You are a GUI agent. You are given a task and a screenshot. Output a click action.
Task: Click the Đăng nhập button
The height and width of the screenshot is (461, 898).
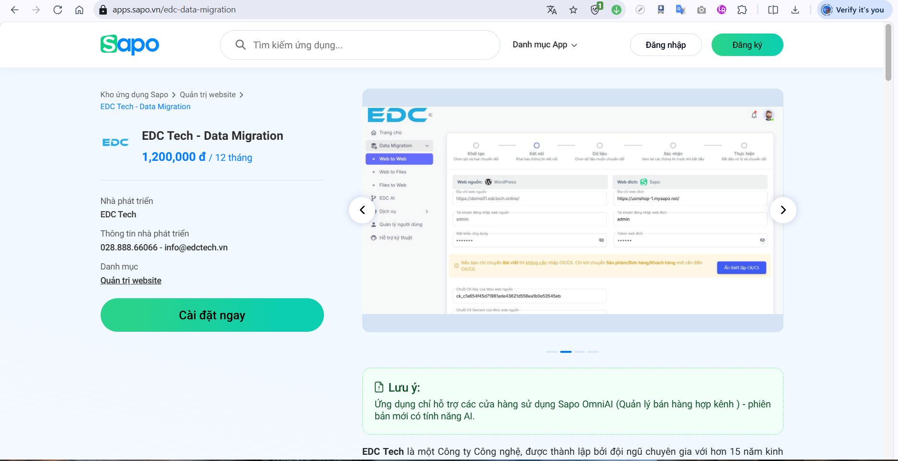pyautogui.click(x=666, y=45)
